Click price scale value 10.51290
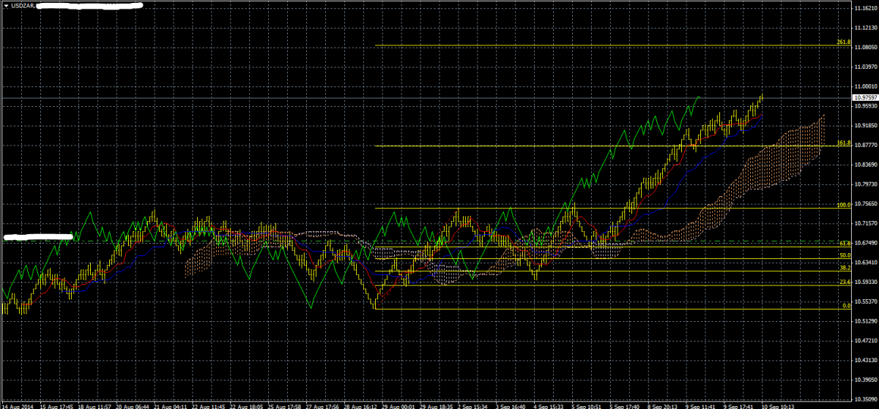 click(865, 321)
